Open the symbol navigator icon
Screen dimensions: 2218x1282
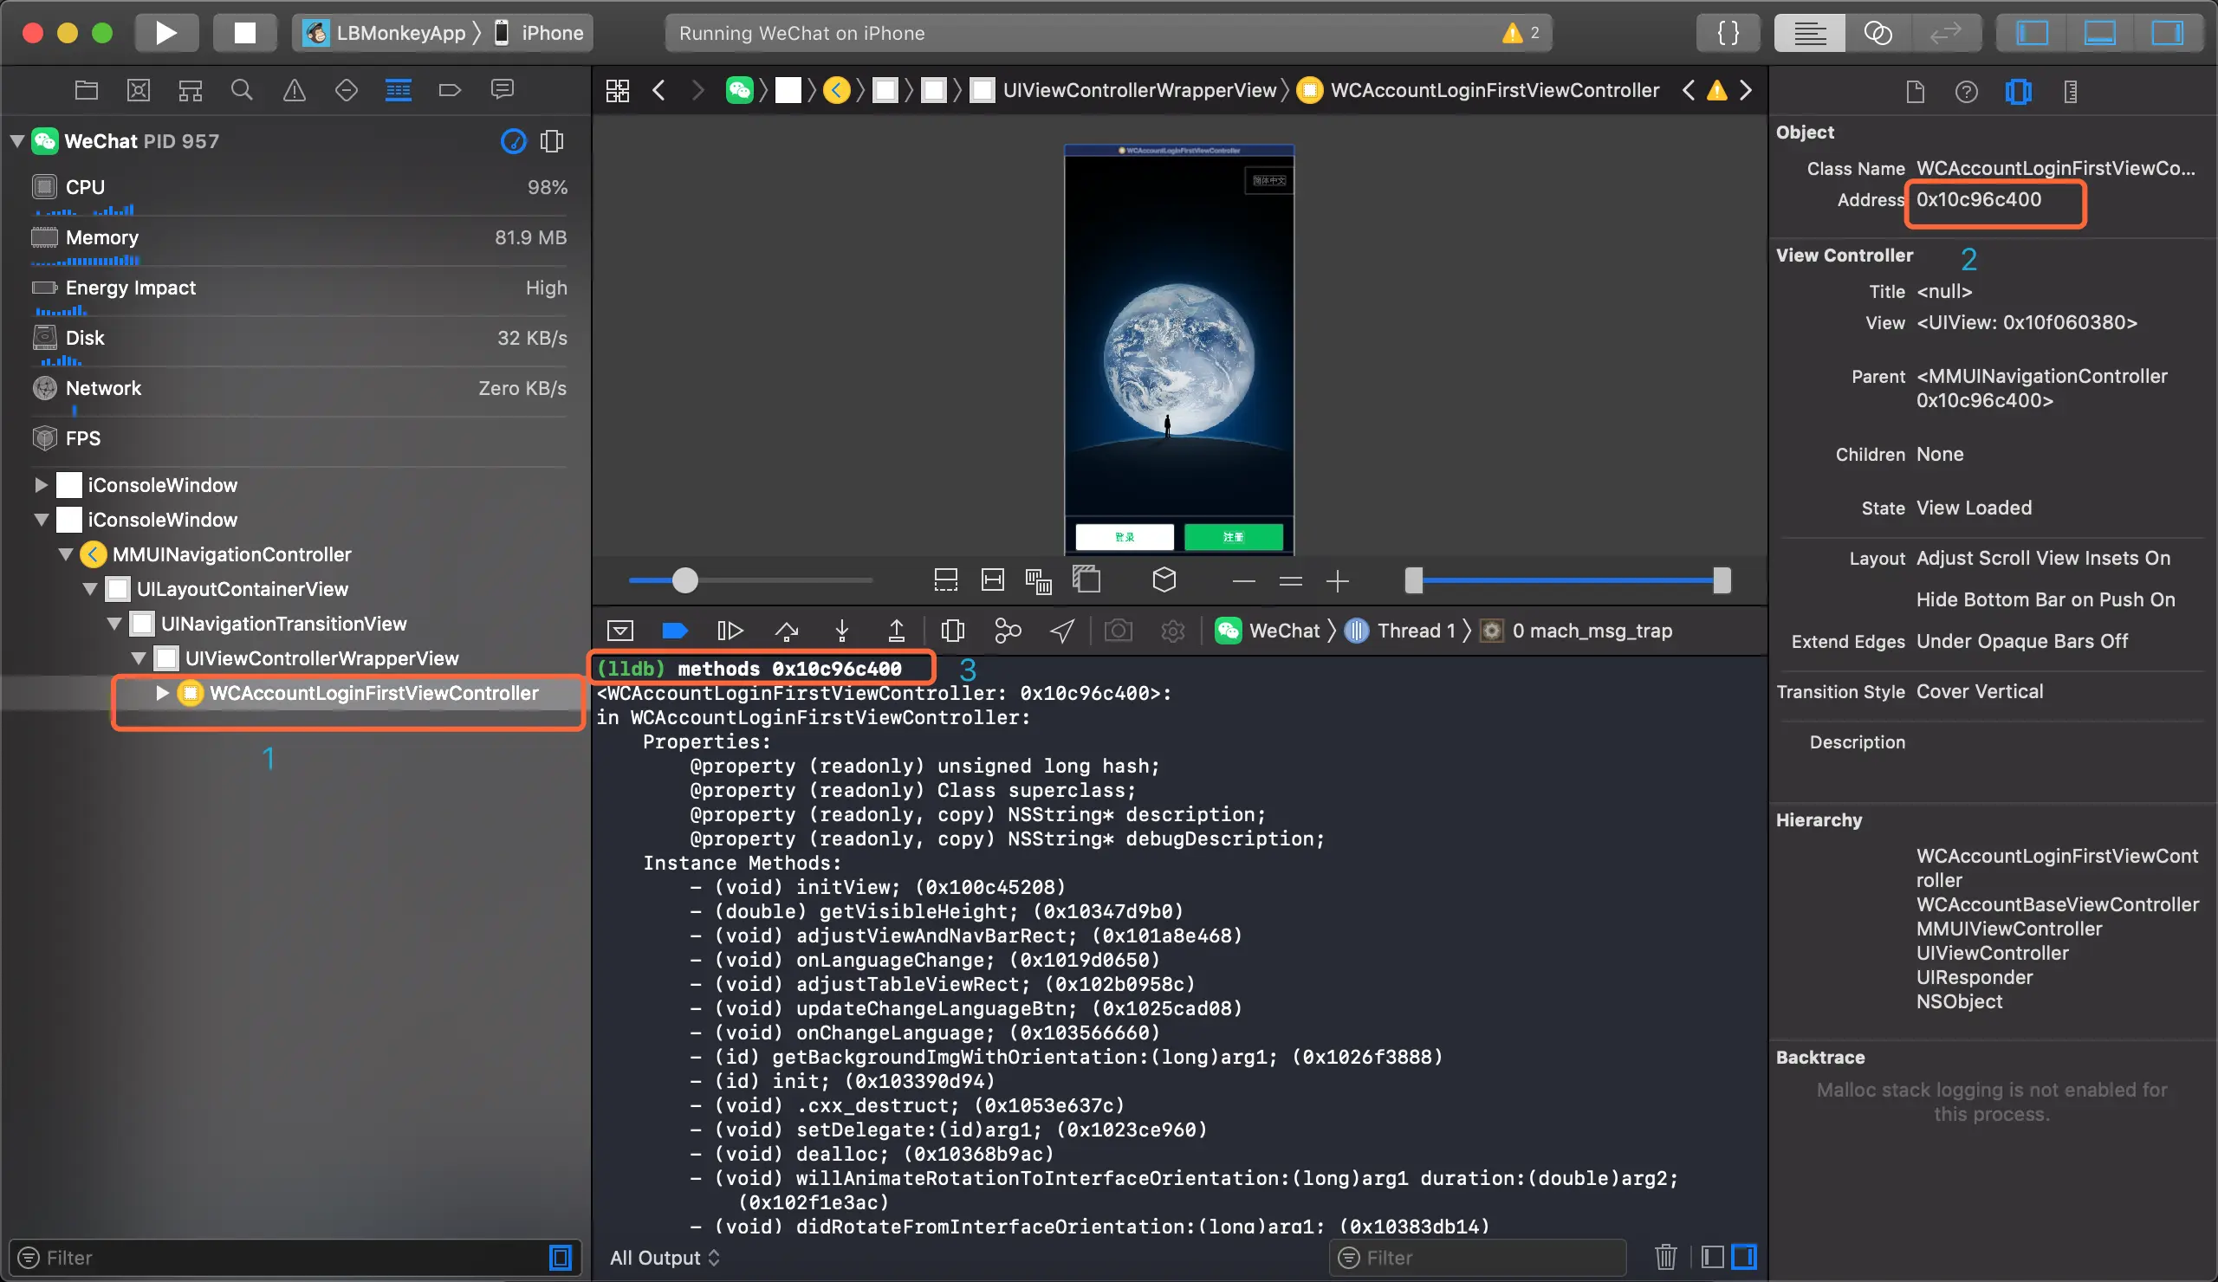pos(190,90)
